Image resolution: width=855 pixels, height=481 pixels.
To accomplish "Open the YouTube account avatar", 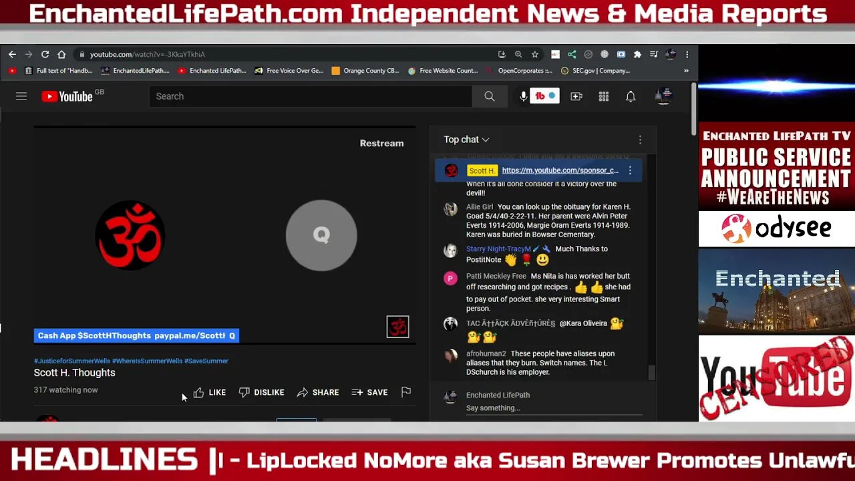I will [x=663, y=96].
